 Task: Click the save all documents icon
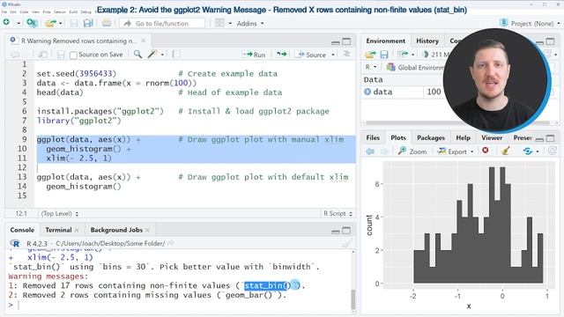pos(88,24)
